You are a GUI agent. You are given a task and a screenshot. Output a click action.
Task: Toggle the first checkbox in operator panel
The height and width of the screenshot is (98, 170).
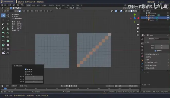(x=26, y=69)
